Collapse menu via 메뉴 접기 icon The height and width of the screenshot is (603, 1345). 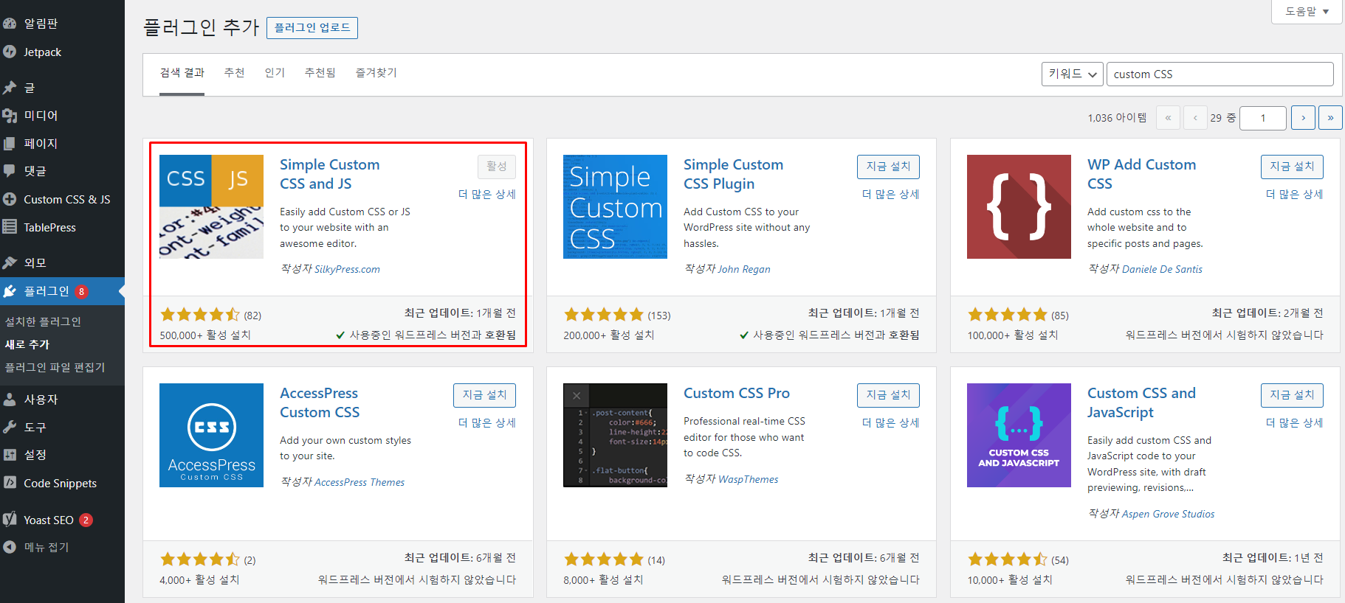coord(10,547)
